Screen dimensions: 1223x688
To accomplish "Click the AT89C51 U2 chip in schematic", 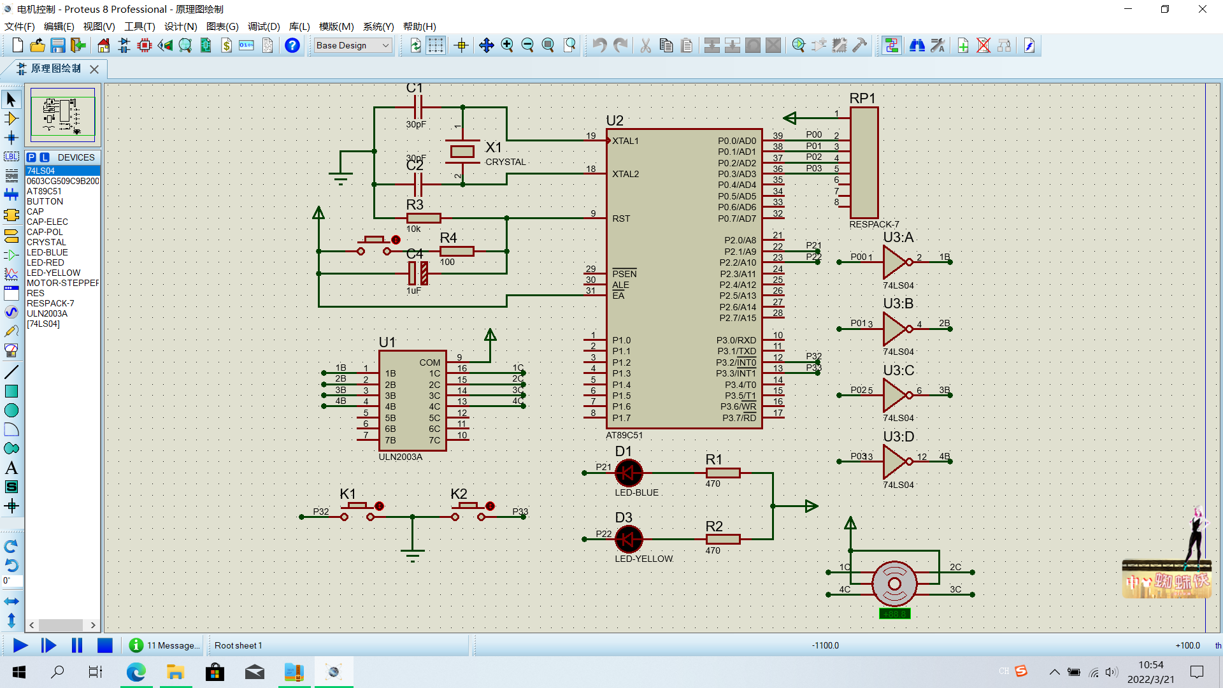I will (x=683, y=278).
